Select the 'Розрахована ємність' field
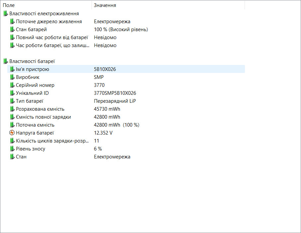Viewport: 301px width, 233px height. coord(40,109)
